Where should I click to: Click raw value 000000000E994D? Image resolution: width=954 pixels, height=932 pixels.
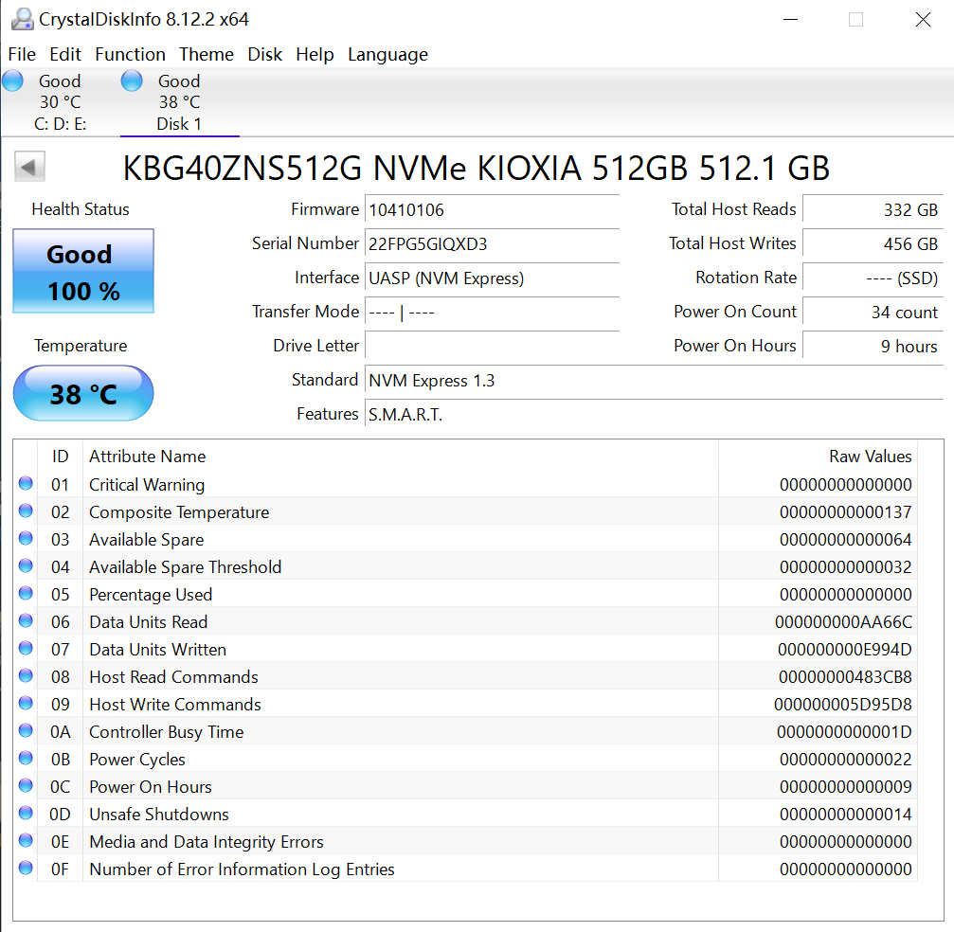[844, 649]
